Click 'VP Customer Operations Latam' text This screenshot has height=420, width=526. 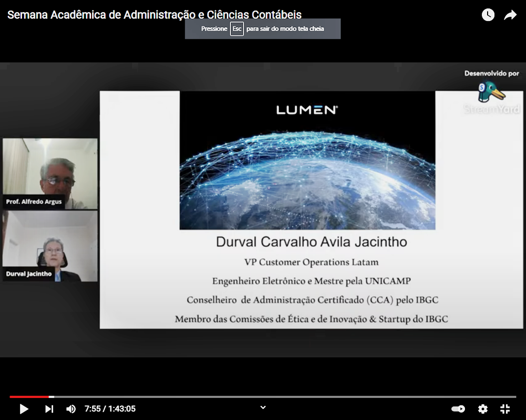pyautogui.click(x=311, y=262)
